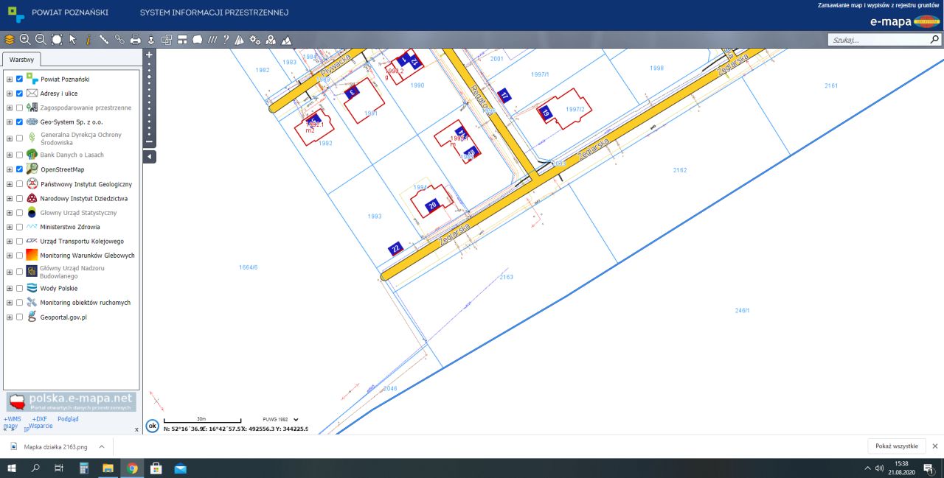Open the PUWG 1992 coordinate system dropdown

coord(281,419)
